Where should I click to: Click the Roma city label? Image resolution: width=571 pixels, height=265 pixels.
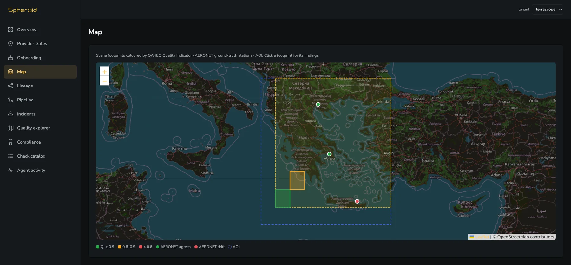pyautogui.click(x=167, y=83)
